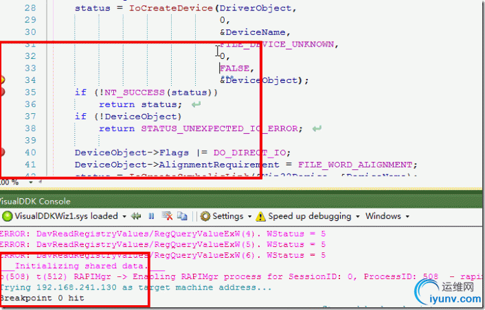Click the RAPIMgr SessionID console line
Viewport: 485px width, 310px height.
241,276
